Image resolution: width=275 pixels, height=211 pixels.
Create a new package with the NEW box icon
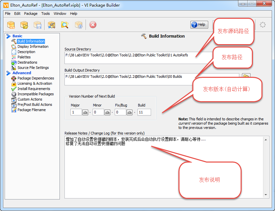(x=11, y=25)
